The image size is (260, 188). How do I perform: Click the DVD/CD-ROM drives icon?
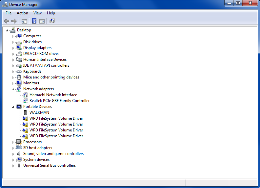pyautogui.click(x=19, y=54)
